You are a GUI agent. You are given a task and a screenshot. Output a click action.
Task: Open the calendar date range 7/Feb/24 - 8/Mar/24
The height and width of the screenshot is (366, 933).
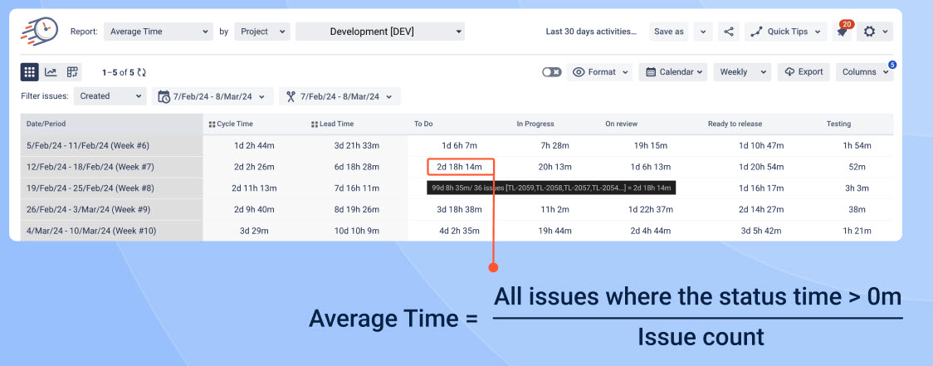click(x=212, y=96)
